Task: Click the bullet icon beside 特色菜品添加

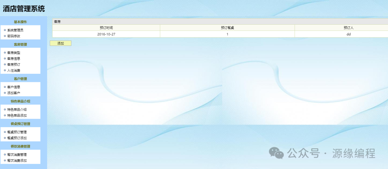Action: (5, 115)
